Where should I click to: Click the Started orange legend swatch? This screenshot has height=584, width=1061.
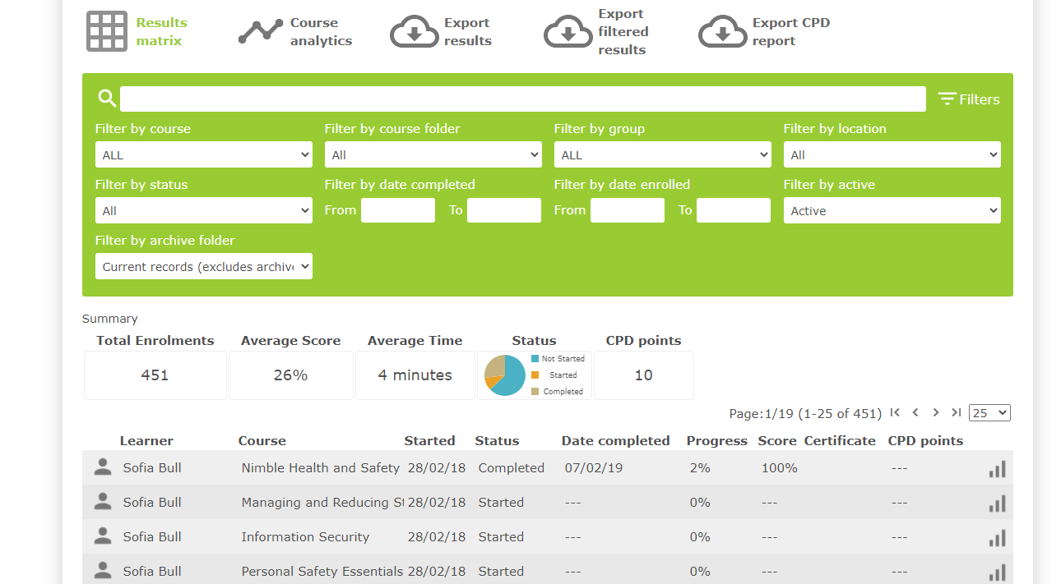point(535,375)
